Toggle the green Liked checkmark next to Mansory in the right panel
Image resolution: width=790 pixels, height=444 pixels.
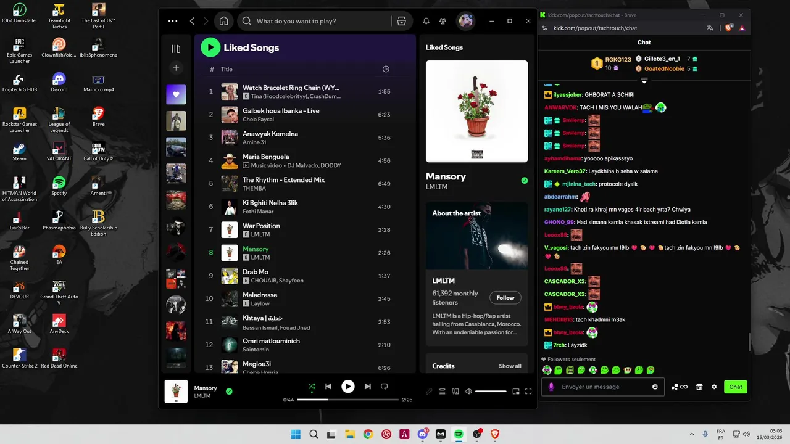tap(525, 181)
